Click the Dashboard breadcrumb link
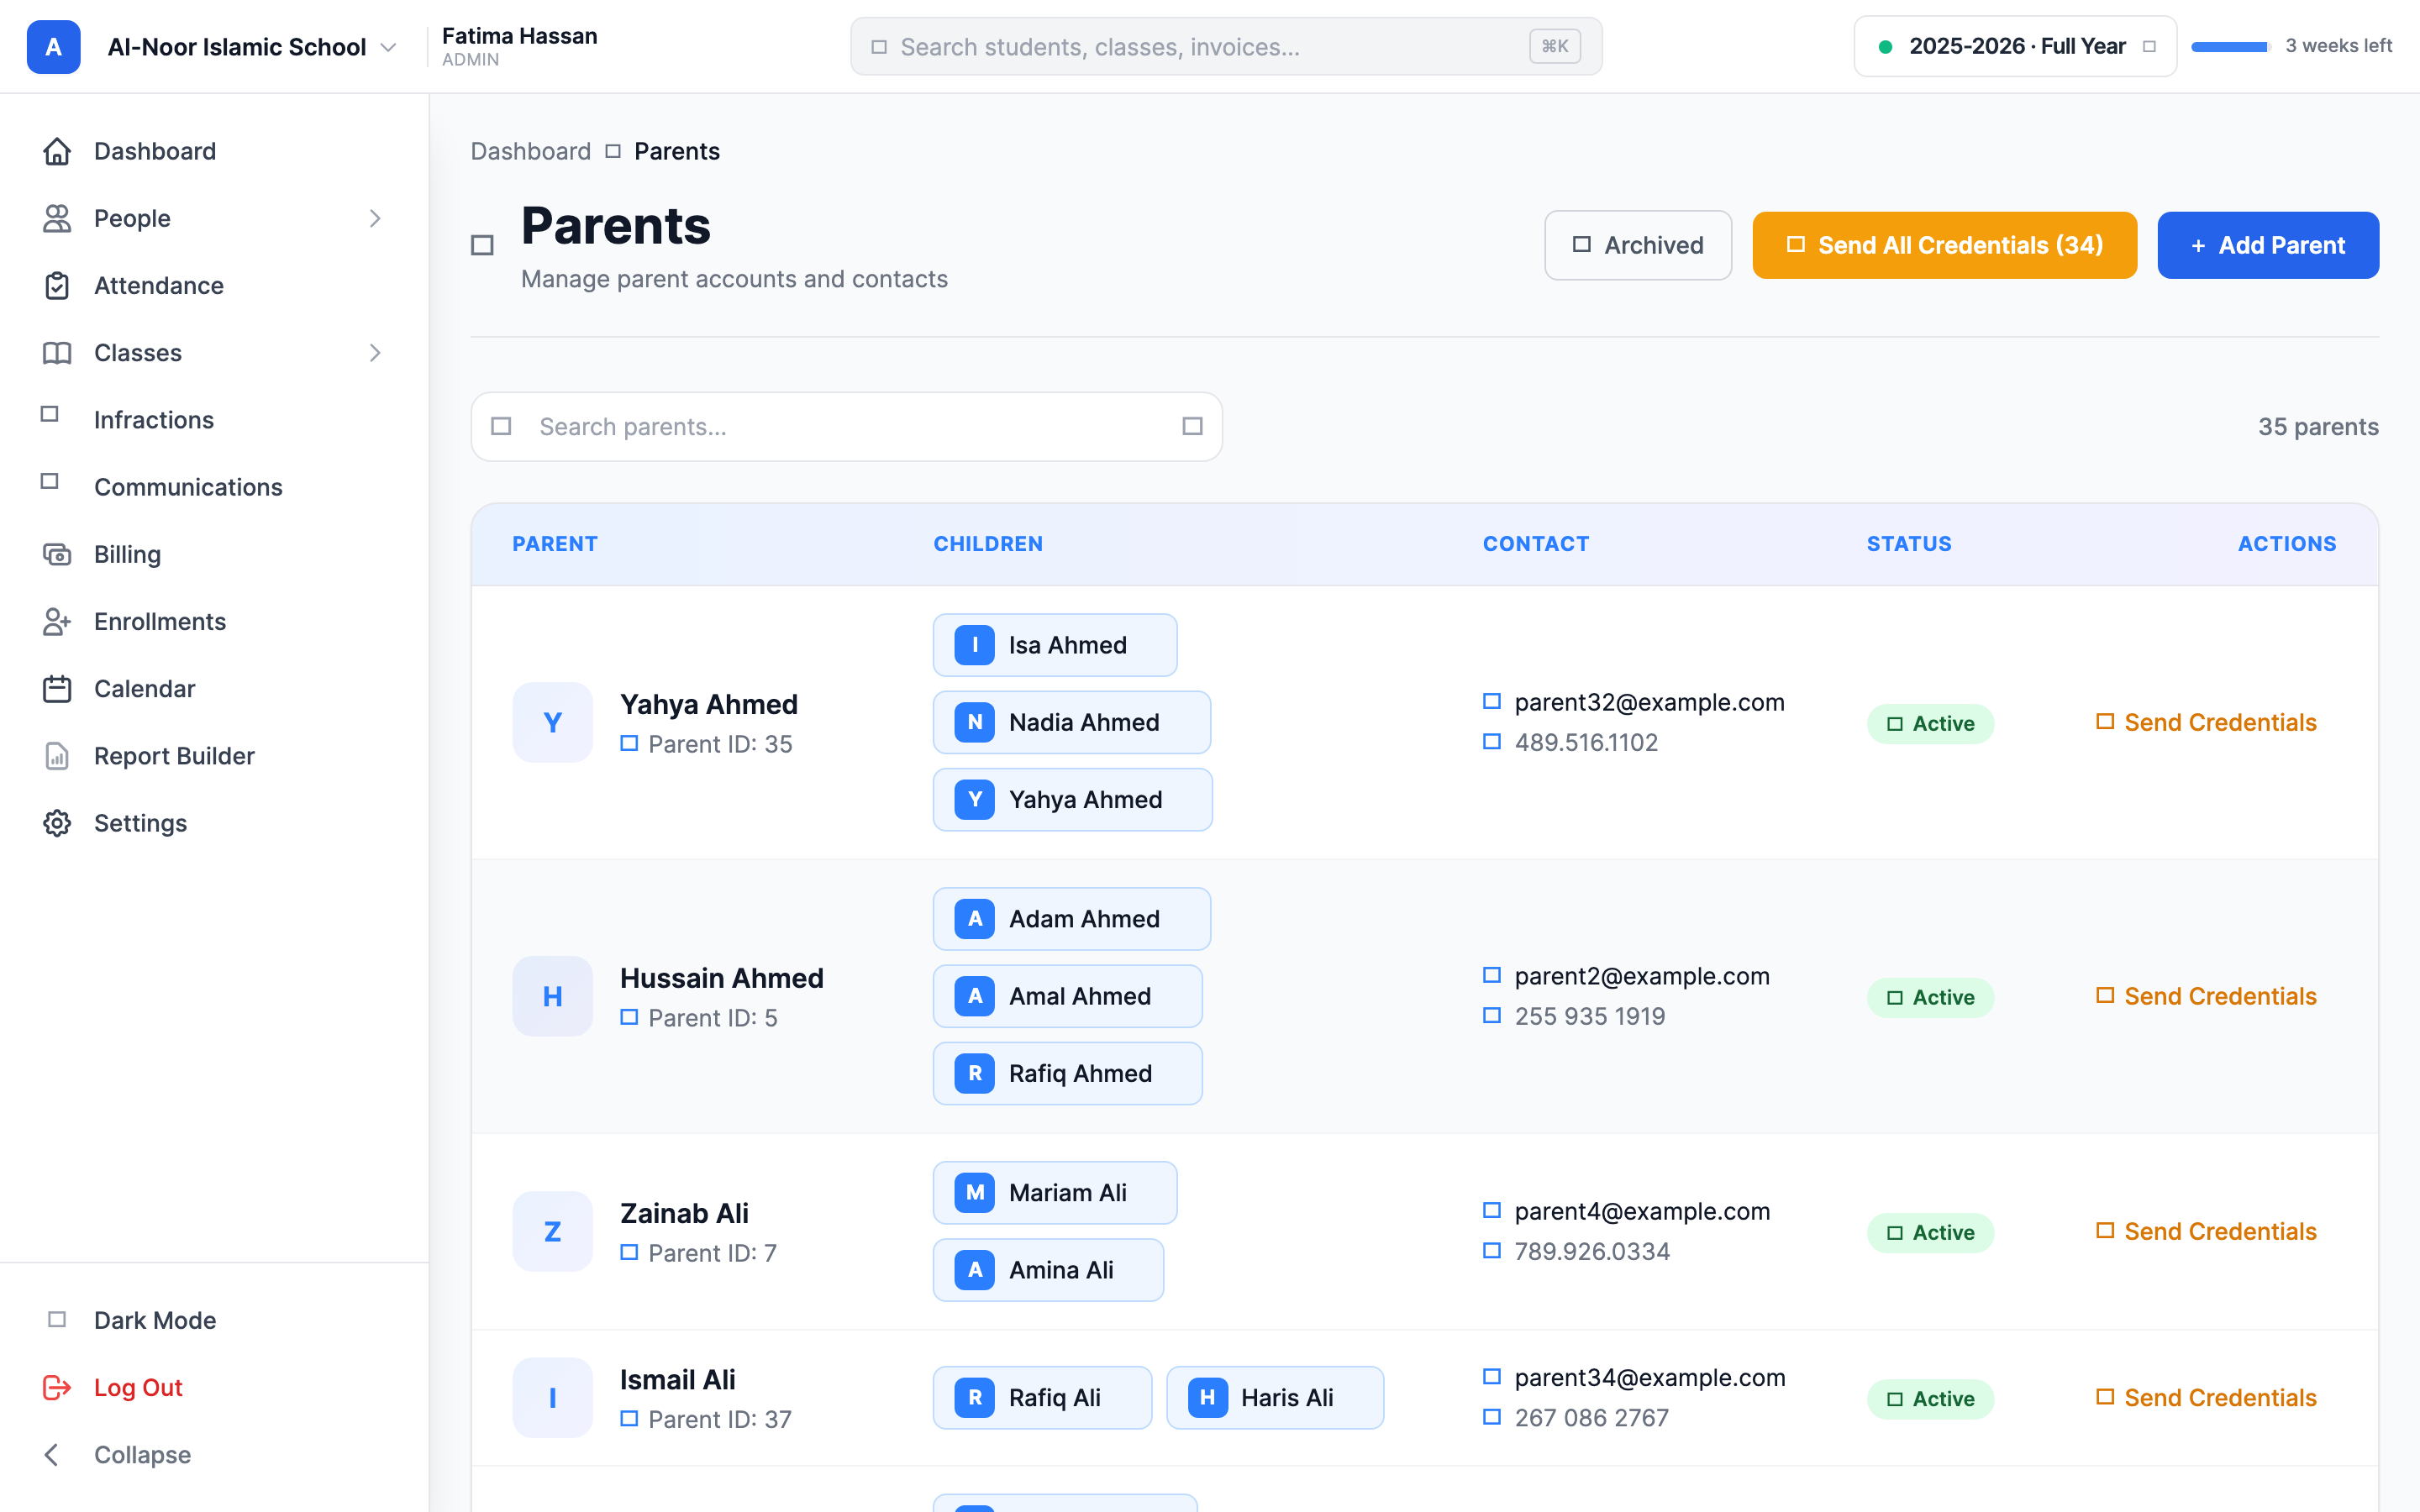 [x=531, y=151]
